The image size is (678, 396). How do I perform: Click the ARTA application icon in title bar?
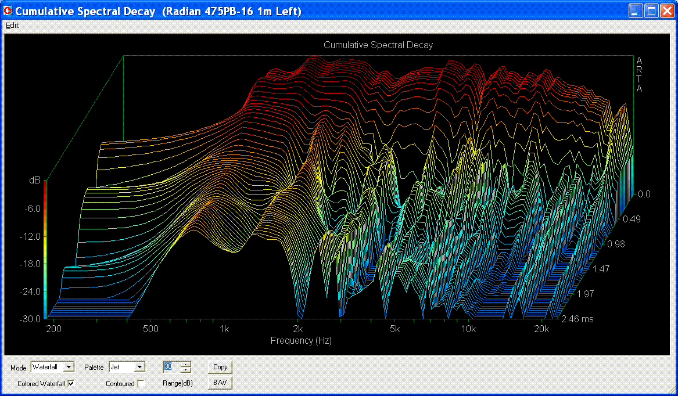click(8, 11)
